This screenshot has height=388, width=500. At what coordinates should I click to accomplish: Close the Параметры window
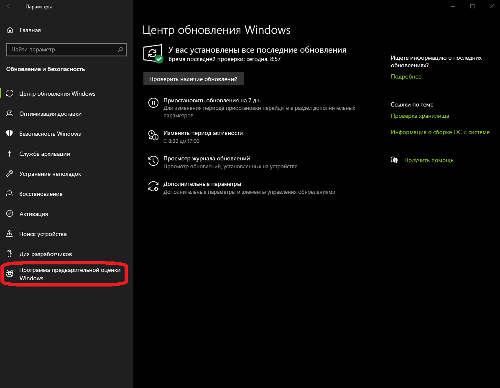pos(491,6)
